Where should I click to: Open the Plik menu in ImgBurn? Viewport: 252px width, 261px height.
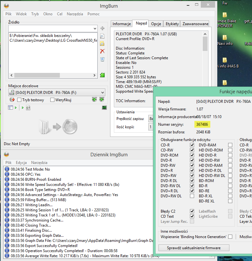8,14
